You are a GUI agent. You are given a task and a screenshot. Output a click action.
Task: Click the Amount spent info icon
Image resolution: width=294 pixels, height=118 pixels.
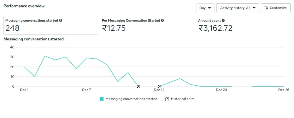click(x=223, y=21)
